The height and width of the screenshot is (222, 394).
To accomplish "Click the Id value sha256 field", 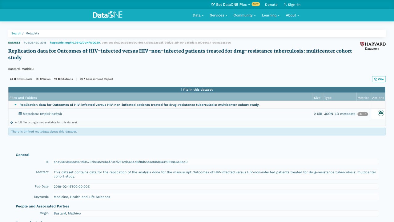I will (215, 162).
